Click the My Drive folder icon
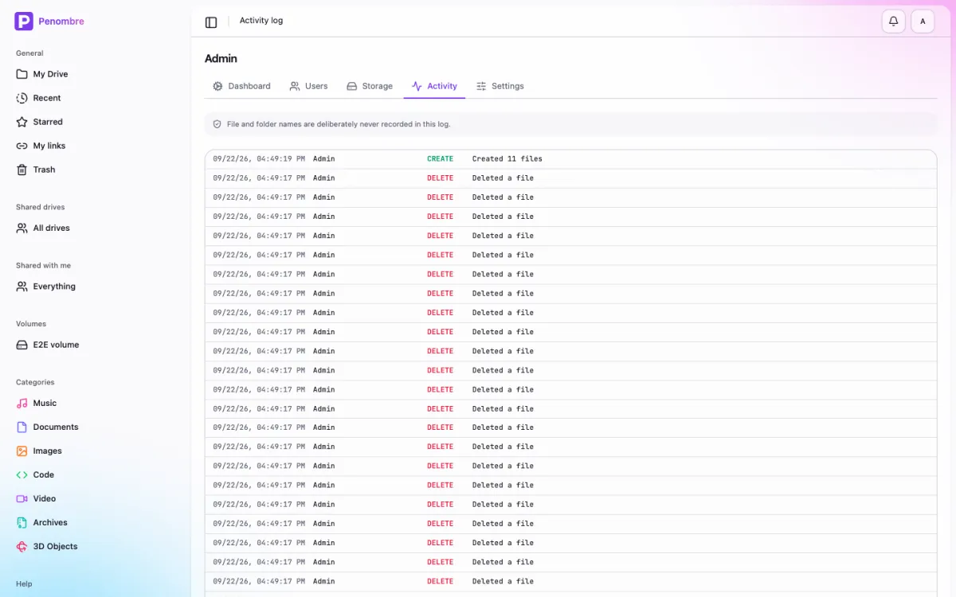This screenshot has height=597, width=956. 22,74
